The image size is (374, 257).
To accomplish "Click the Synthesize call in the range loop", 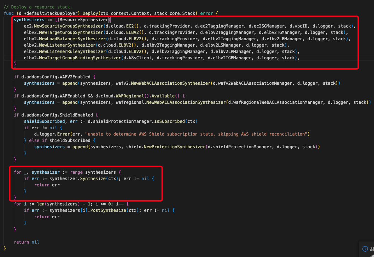I will [x=94, y=178].
